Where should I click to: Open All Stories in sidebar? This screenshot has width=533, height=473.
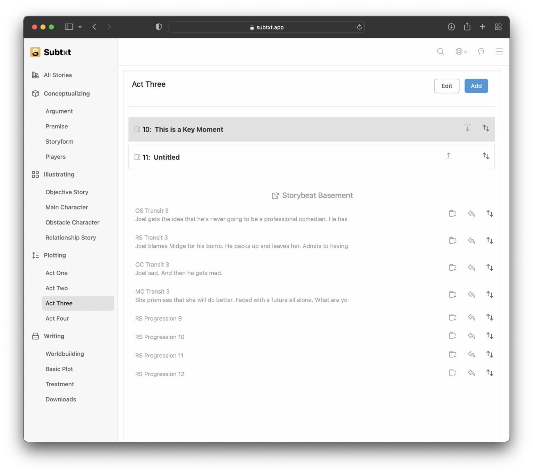(x=58, y=75)
